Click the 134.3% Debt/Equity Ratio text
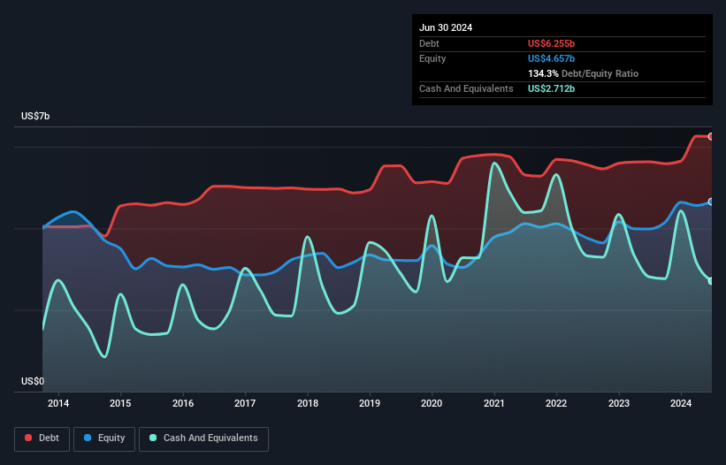The image size is (726, 465). (583, 73)
